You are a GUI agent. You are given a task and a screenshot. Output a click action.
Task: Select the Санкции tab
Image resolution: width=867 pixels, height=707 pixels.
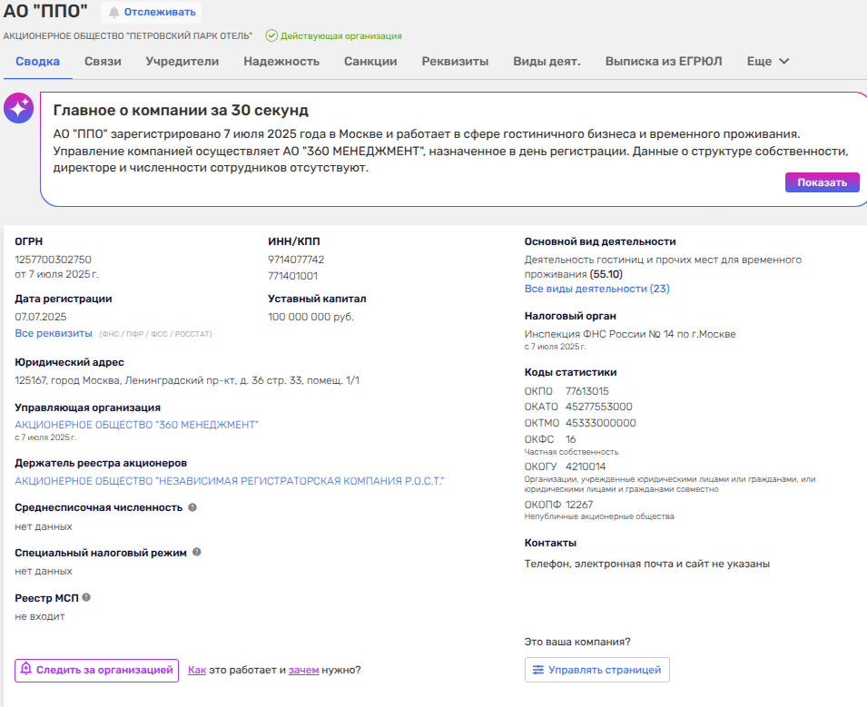tap(370, 62)
